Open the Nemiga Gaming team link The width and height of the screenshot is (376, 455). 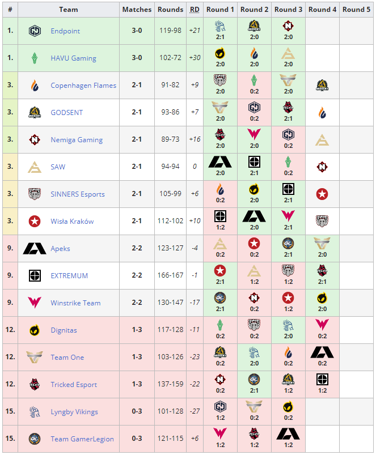(77, 140)
